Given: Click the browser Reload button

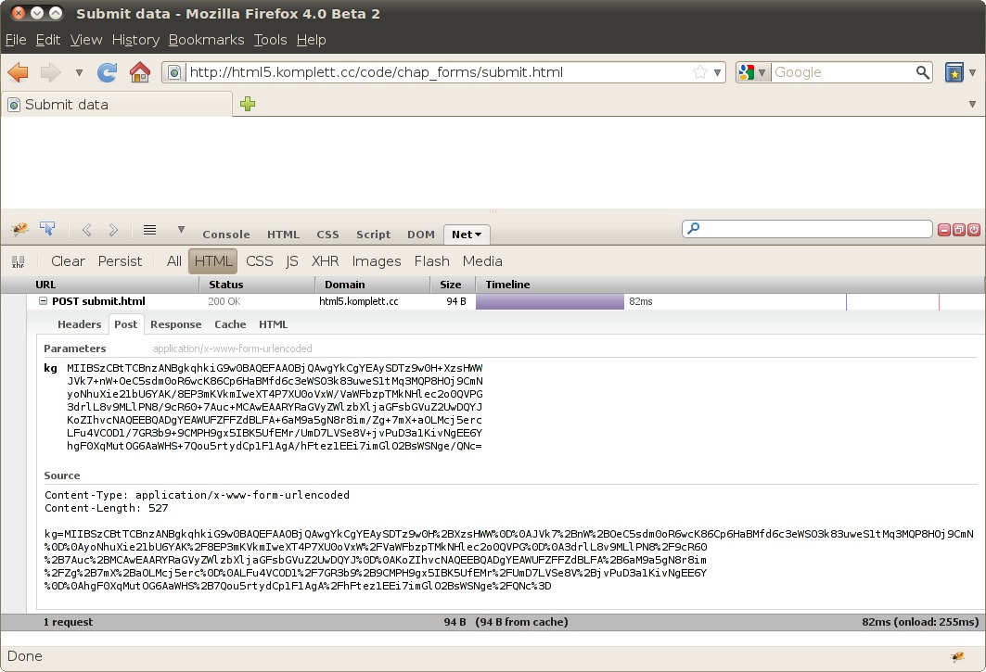Looking at the screenshot, I should 108,72.
